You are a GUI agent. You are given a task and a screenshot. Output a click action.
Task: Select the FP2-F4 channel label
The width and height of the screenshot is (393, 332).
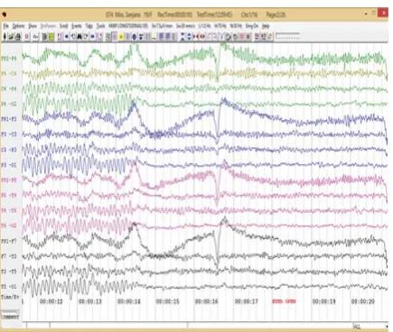click(9, 59)
